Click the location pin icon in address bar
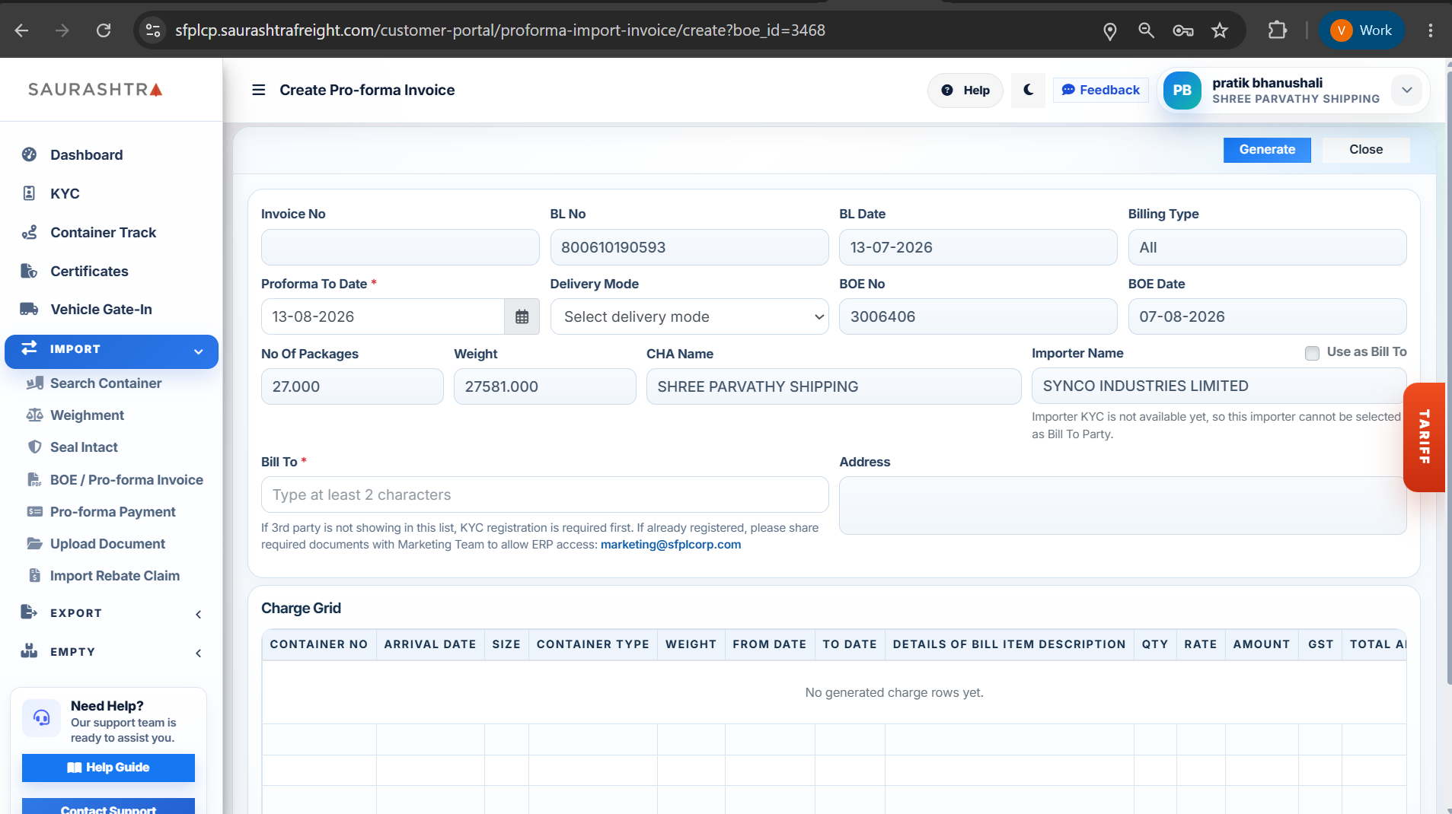This screenshot has height=814, width=1452. (1109, 30)
